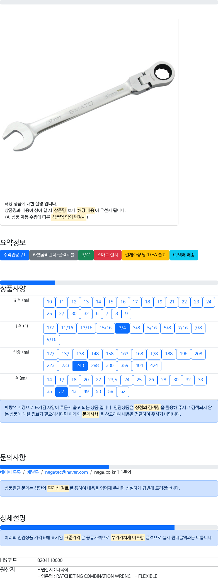Choose the 19 mm size option

click(160, 302)
